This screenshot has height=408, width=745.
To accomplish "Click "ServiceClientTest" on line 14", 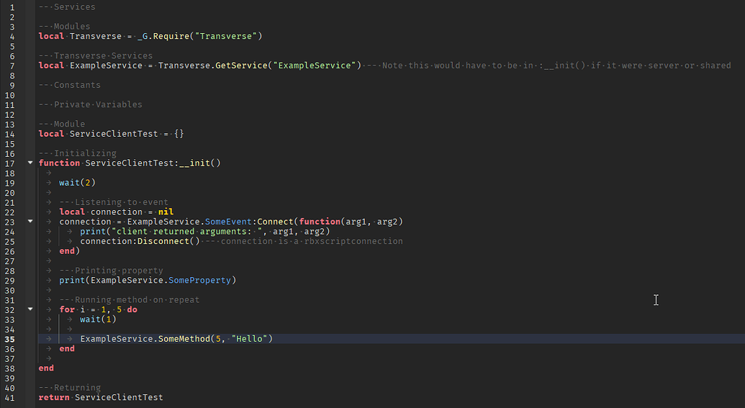I will click(114, 134).
